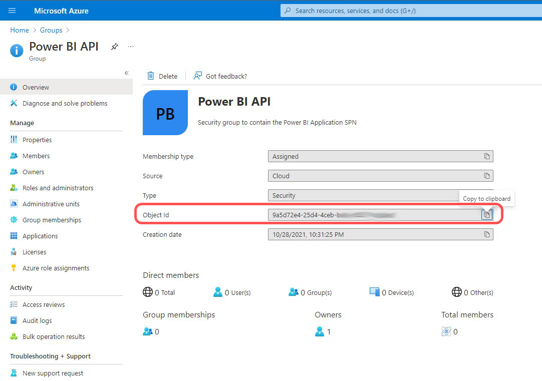Select Diagnose and solve problems
The width and height of the screenshot is (542, 381).
tap(65, 103)
